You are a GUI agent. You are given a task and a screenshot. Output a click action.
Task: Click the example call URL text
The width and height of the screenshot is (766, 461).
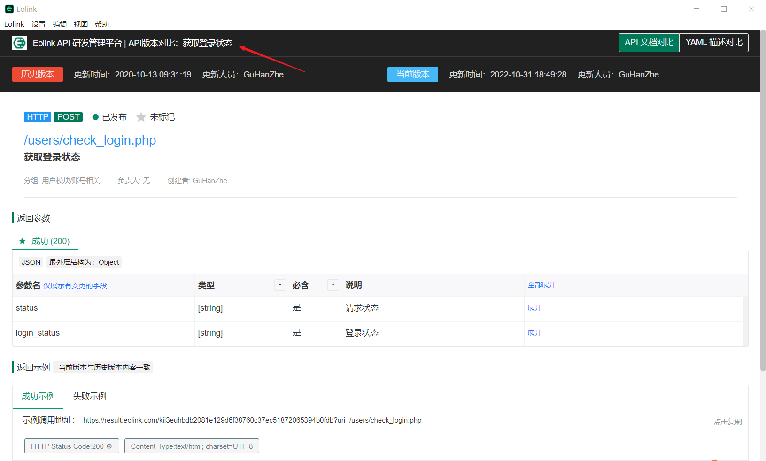[252, 420]
